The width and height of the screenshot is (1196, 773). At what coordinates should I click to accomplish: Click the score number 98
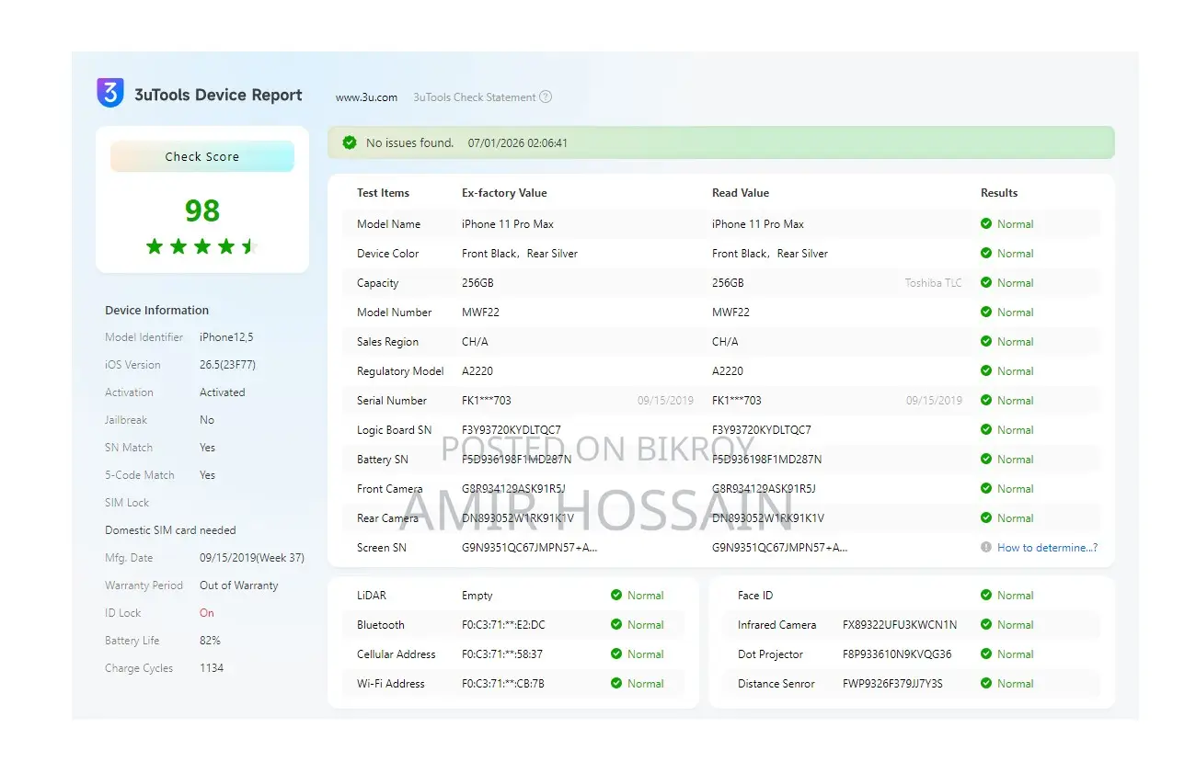[x=202, y=210]
